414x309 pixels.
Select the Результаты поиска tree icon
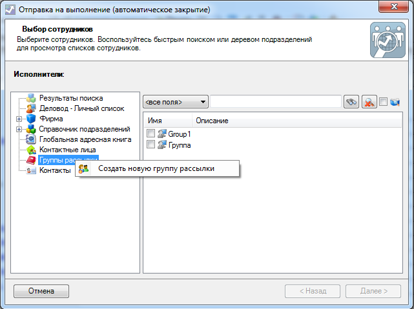(31, 98)
